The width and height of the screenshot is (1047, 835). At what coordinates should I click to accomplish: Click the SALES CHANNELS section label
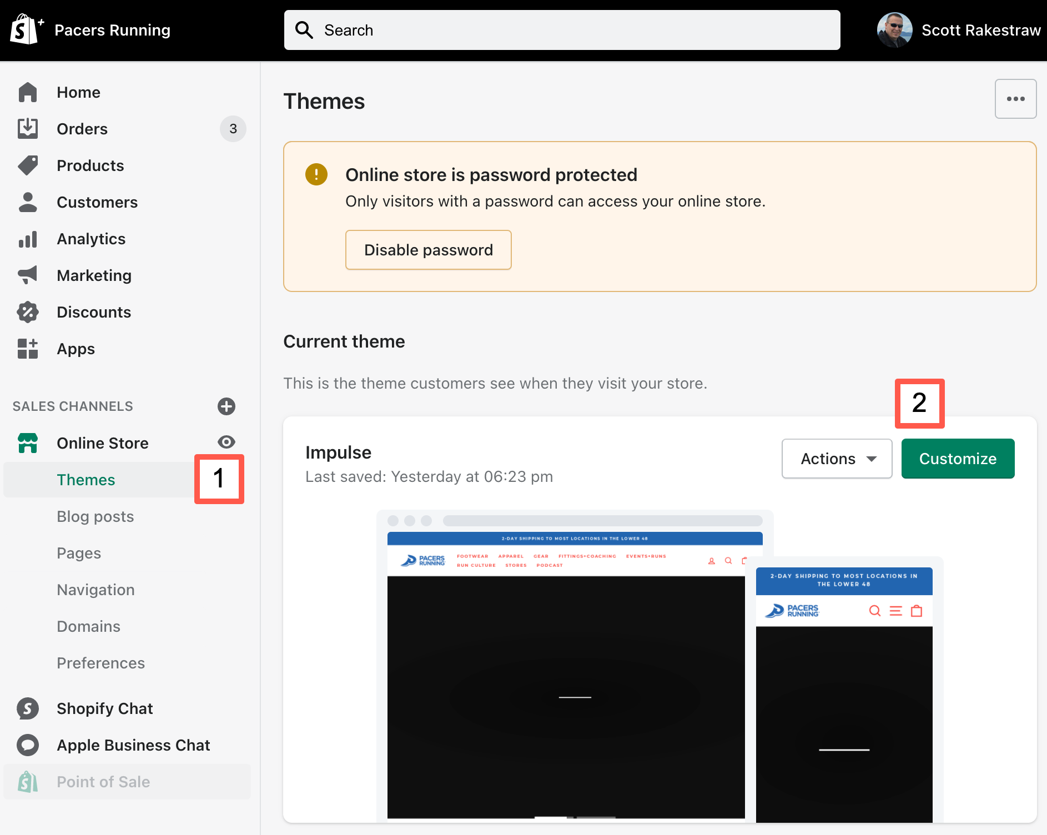(73, 406)
